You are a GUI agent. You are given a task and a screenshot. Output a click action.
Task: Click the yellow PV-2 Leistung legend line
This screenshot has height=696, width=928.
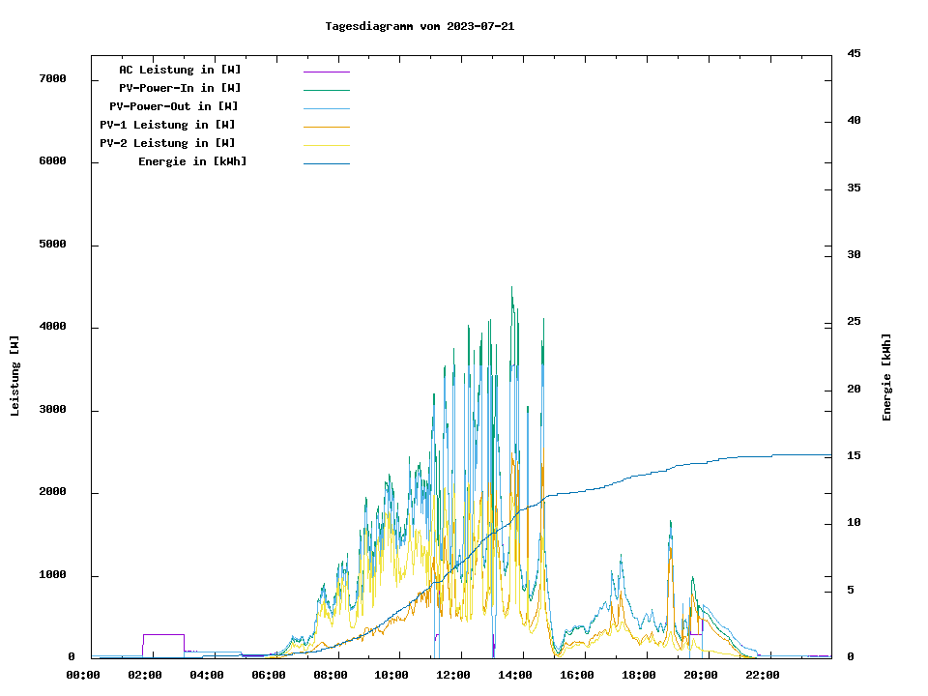[x=326, y=145]
